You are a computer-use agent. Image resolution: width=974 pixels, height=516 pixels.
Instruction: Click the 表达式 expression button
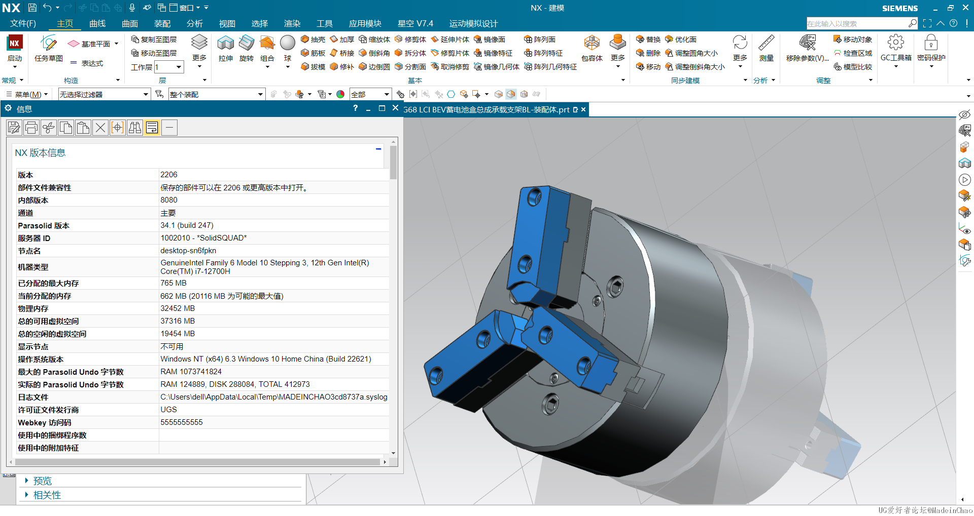click(x=86, y=63)
